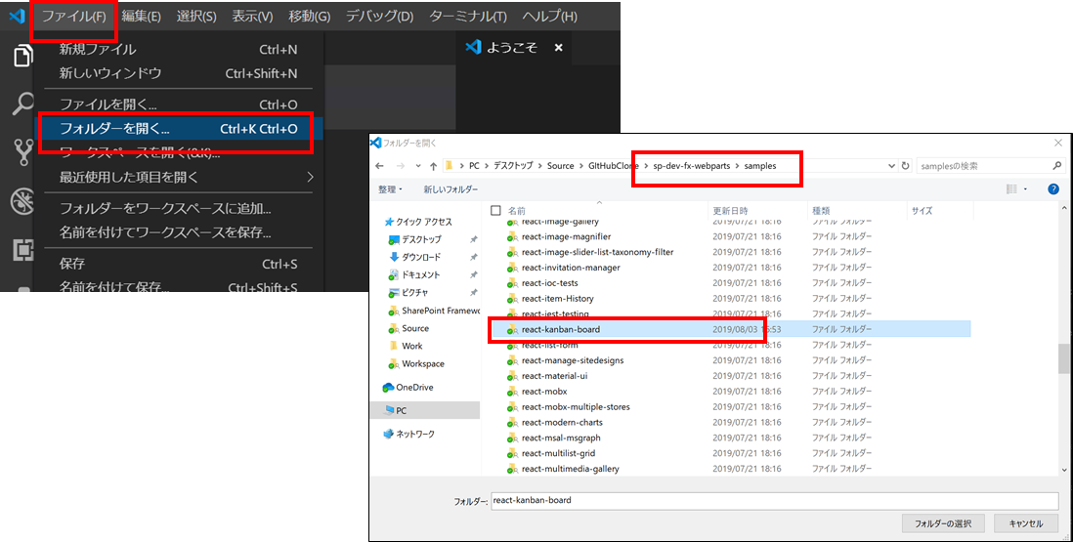Click フォルダーの選択 button
Viewport: 1073px width, 542px height.
[x=943, y=523]
